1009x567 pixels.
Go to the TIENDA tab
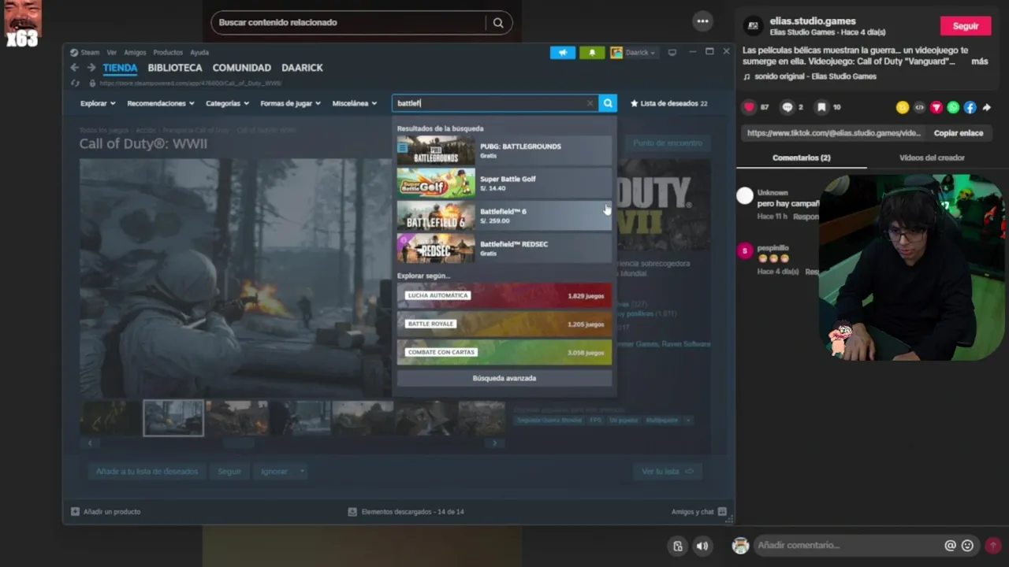(120, 68)
